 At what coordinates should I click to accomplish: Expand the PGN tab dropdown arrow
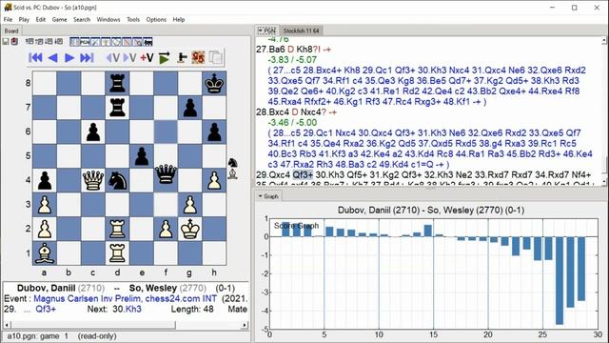(x=260, y=30)
